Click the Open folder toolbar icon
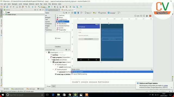Image resolution: width=174 pixels, height=97 pixels. pyautogui.click(x=2, y=7)
